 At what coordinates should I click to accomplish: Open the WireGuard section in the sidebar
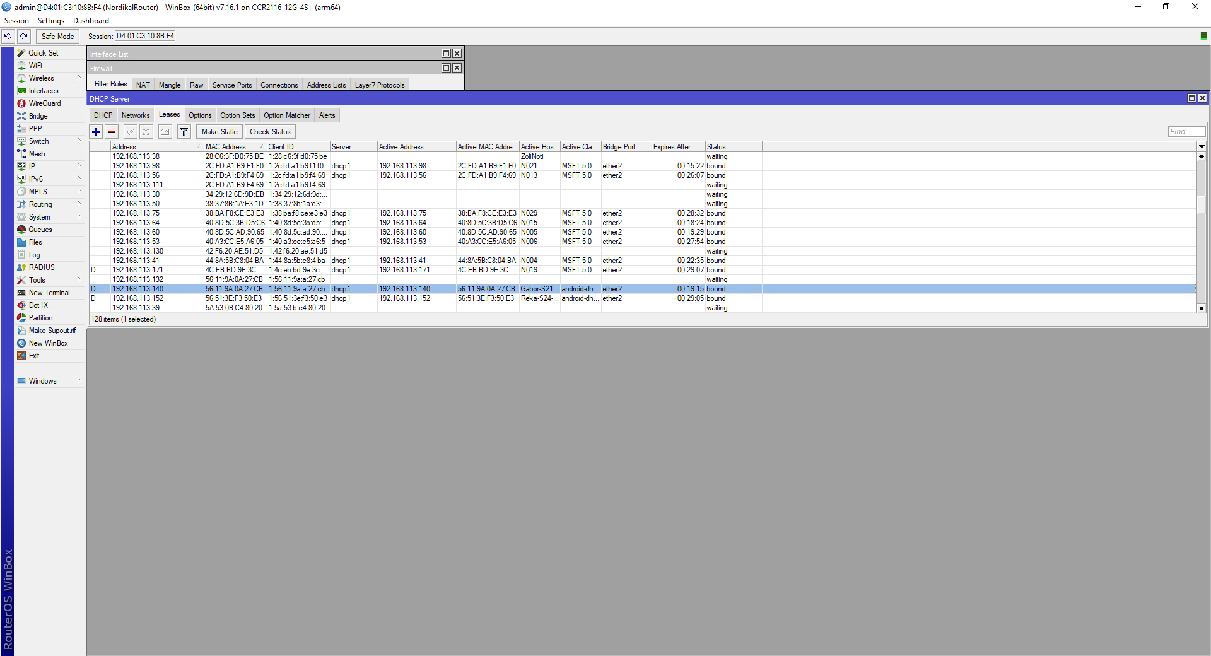click(x=42, y=103)
